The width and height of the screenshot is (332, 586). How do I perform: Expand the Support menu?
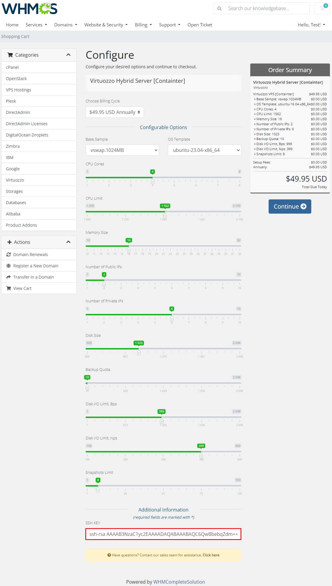click(x=170, y=25)
